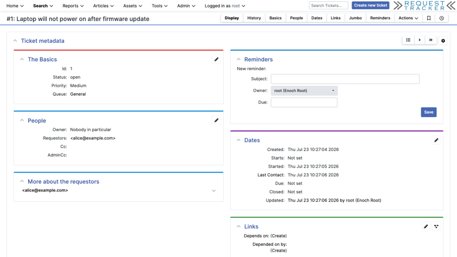Click Create link under Depended on by

tap(278, 251)
